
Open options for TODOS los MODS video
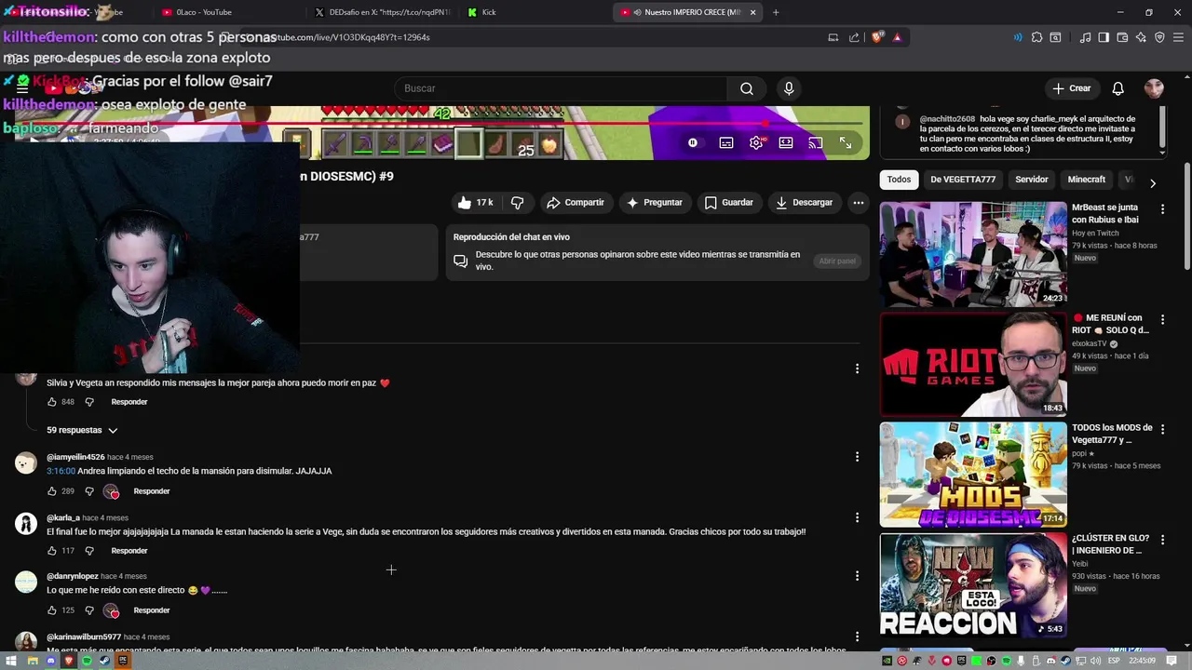click(x=1162, y=430)
